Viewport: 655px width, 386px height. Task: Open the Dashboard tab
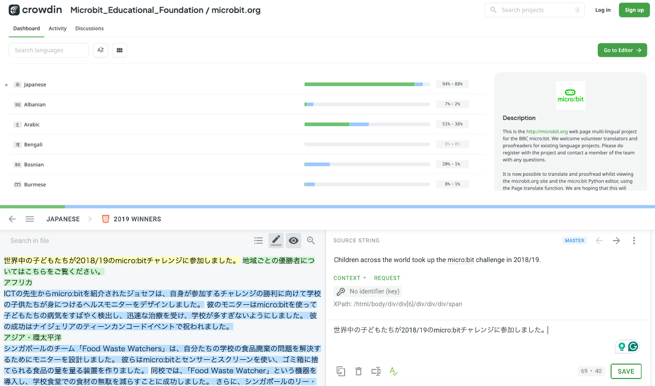tap(27, 28)
